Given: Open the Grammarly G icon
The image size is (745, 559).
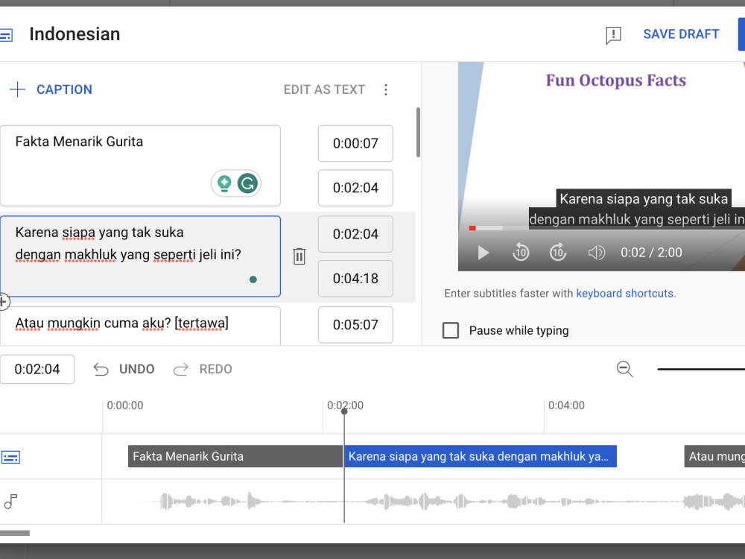Looking at the screenshot, I should point(247,183).
